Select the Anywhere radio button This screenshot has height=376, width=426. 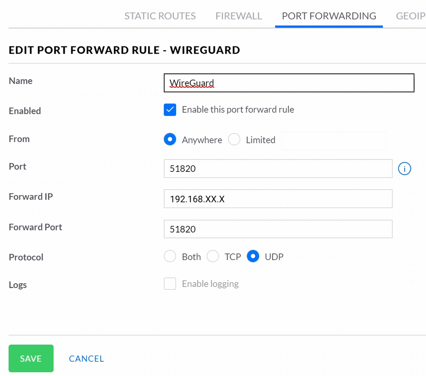169,139
